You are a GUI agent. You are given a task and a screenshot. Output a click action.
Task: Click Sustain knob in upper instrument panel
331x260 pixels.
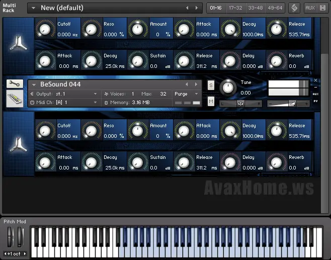138,61
